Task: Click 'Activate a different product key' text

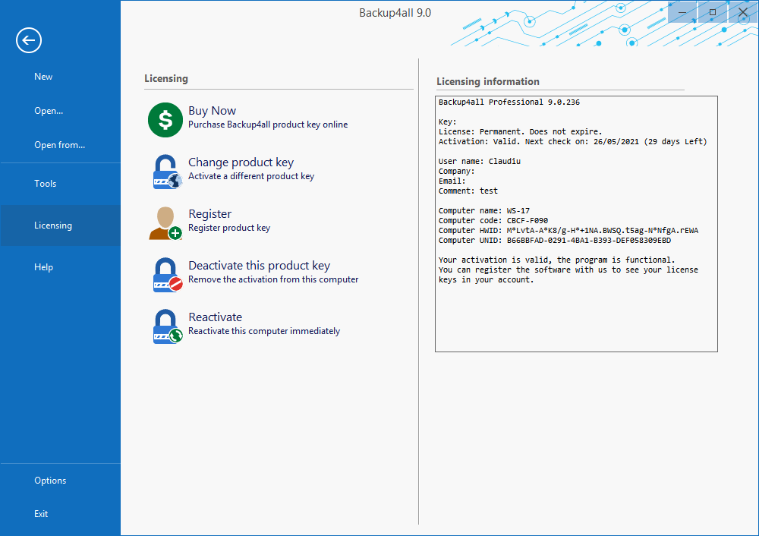Action: pos(251,176)
